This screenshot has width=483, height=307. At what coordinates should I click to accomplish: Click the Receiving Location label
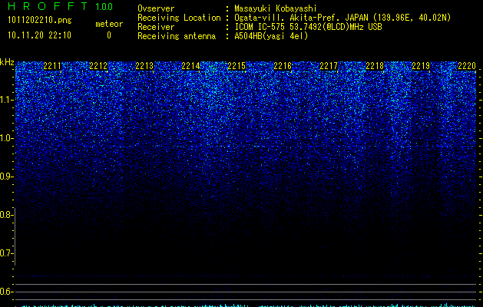[x=179, y=18]
